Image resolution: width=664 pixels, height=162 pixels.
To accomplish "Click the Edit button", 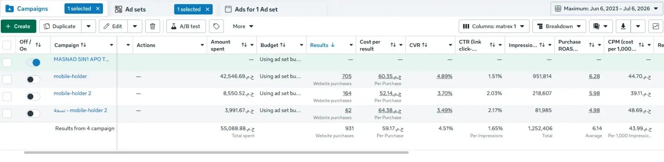I will tap(113, 26).
